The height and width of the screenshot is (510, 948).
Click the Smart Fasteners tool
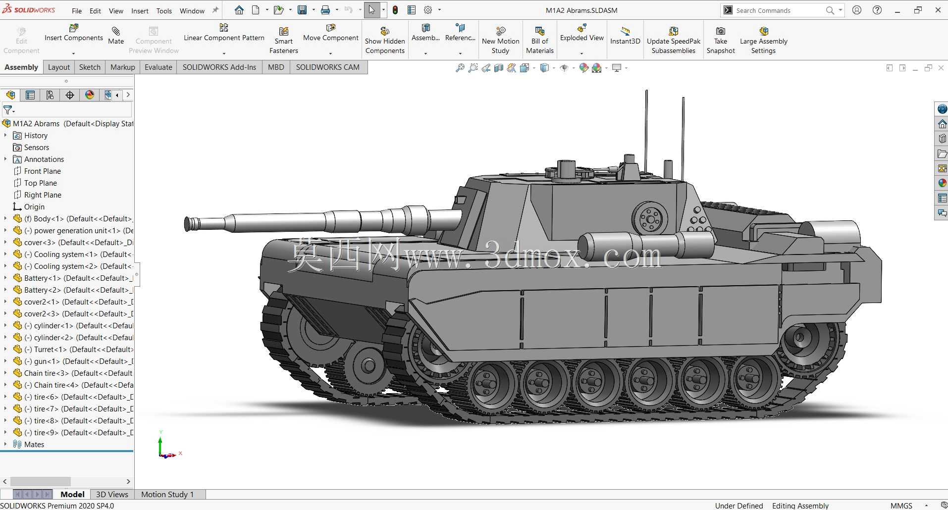[x=284, y=41]
